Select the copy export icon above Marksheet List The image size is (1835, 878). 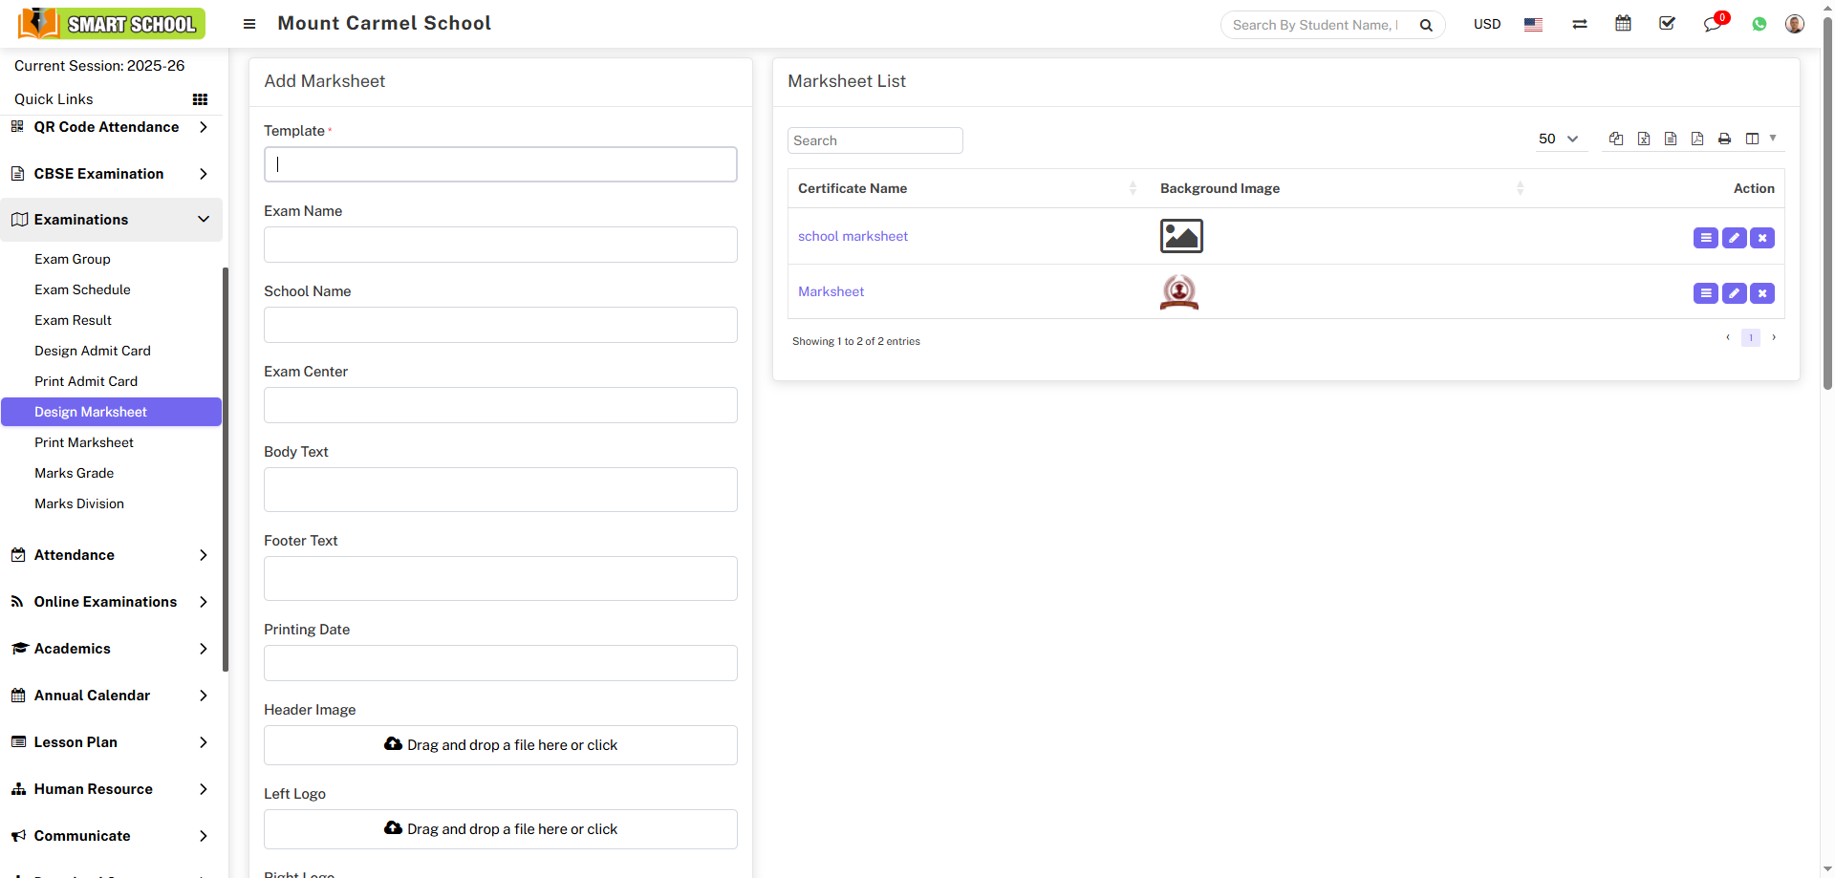1616,139
